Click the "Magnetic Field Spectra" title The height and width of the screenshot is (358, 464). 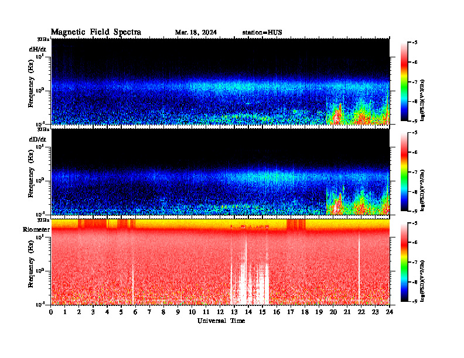pyautogui.click(x=96, y=32)
